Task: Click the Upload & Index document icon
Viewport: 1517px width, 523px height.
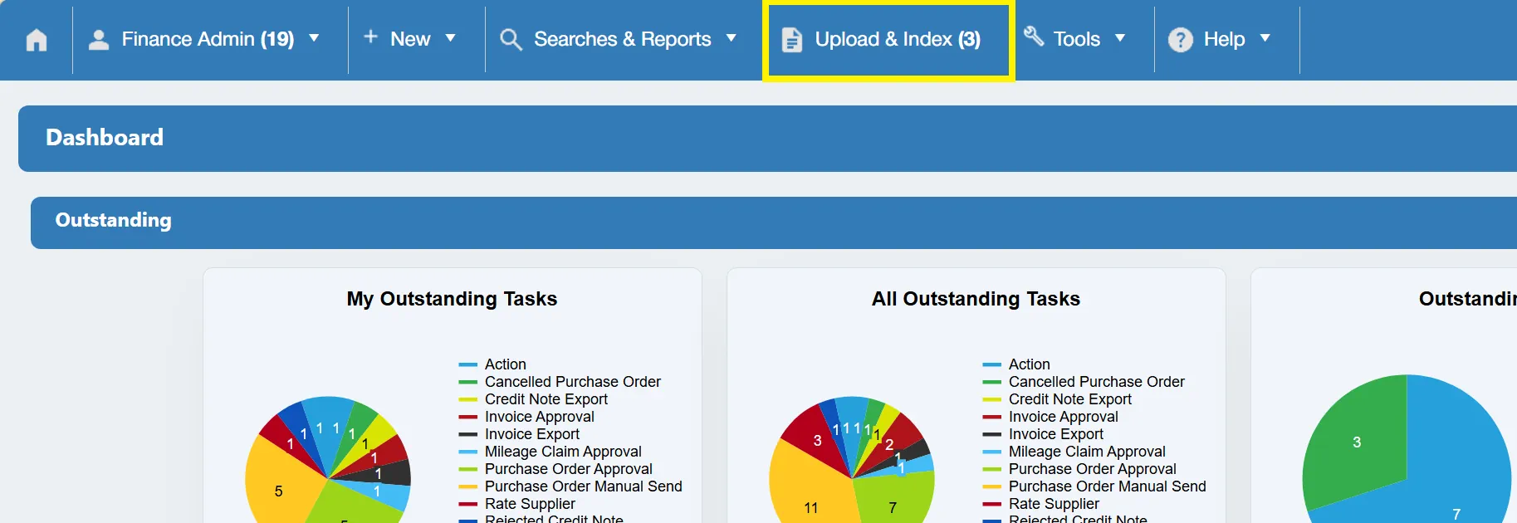Action: 792,40
